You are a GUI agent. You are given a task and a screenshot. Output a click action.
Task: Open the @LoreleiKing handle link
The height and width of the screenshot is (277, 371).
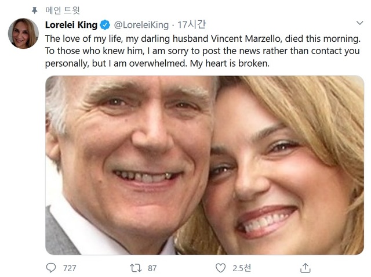coord(141,25)
